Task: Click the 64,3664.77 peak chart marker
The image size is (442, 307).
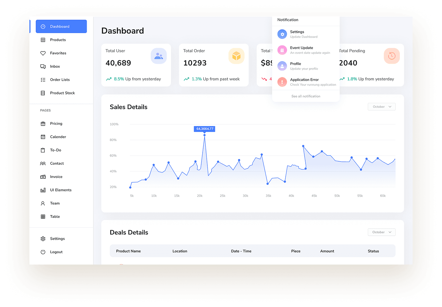Action: click(205, 135)
